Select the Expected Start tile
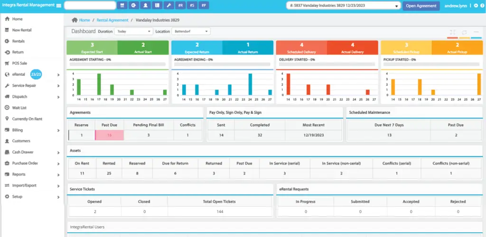Viewport: 486px width, 237px height. [x=92, y=48]
